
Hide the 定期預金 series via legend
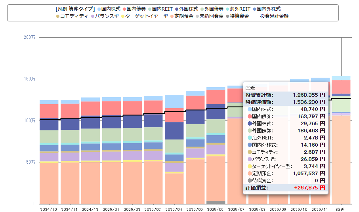coord(183,16)
